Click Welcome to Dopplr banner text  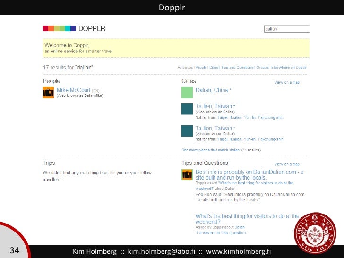(79, 48)
